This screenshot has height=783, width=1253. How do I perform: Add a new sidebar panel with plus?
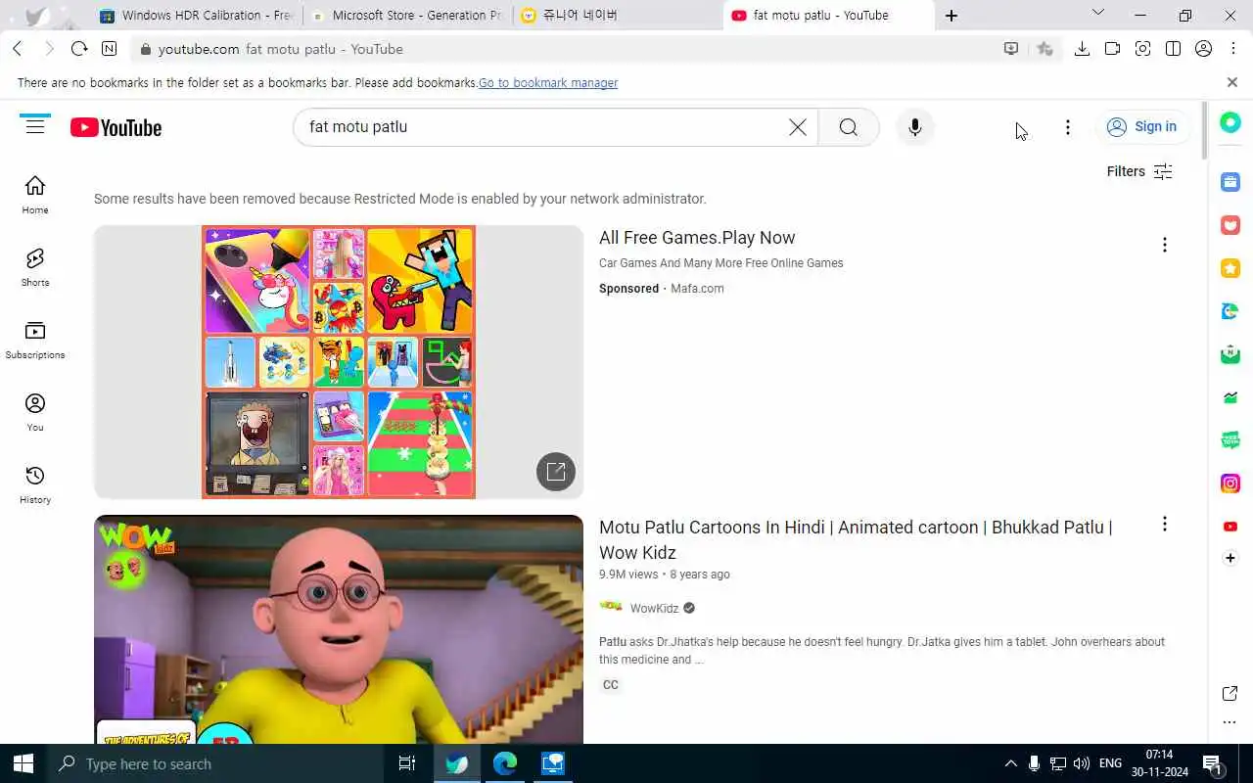[1230, 558]
